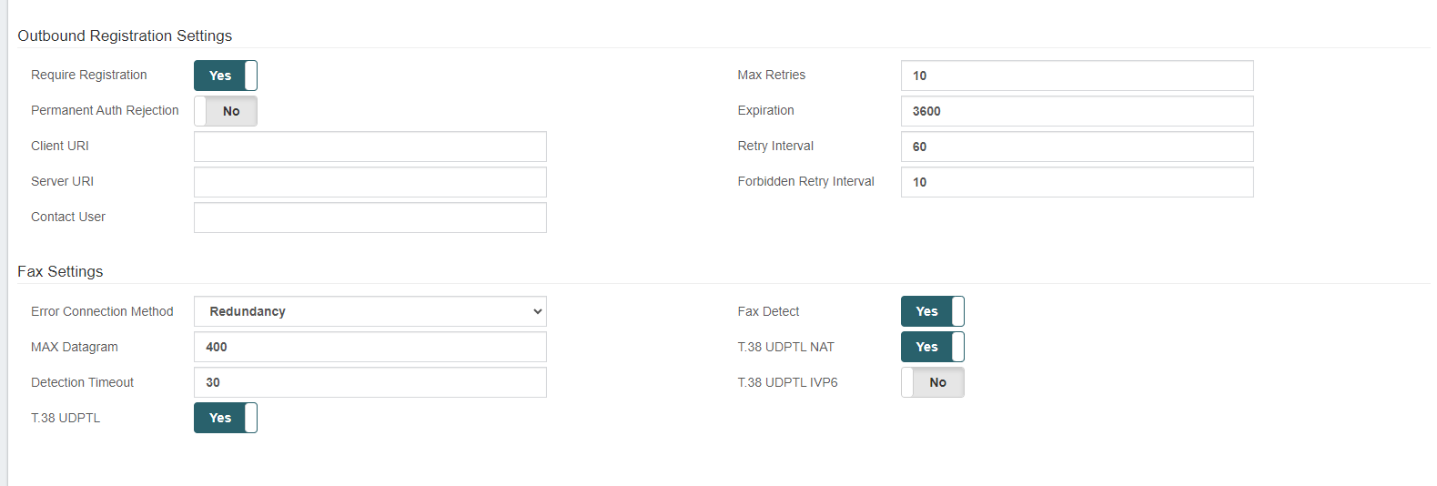Click the Retry Interval input

point(1078,147)
